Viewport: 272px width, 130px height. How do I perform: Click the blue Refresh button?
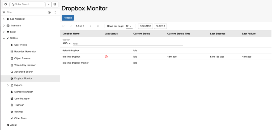click(x=68, y=18)
